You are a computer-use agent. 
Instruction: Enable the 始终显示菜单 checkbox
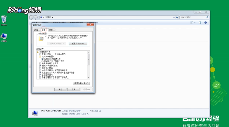coord(40,68)
